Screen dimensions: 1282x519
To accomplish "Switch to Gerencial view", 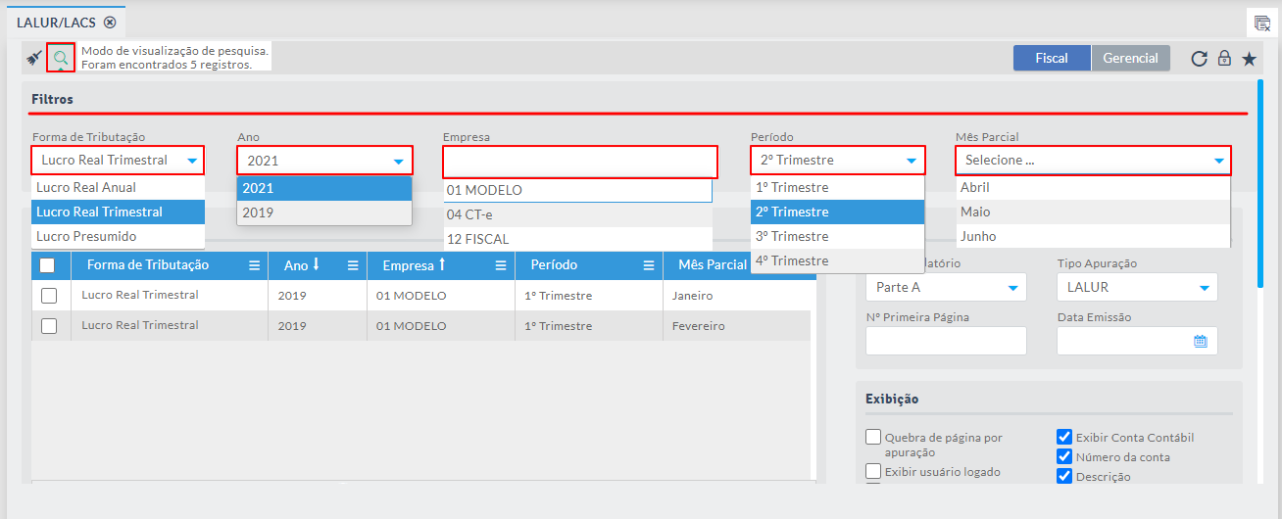I will 1130,58.
